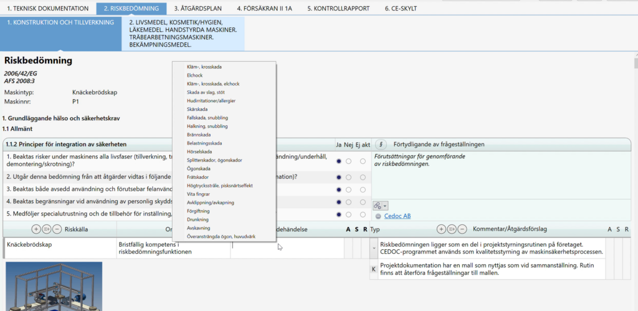Click the vertical scrollbar thumb
The height and width of the screenshot is (311, 638).
click(635, 64)
